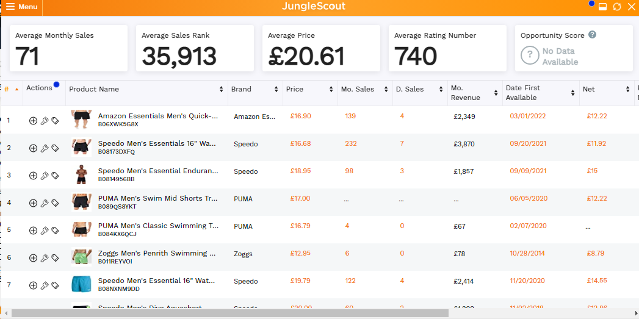Click monthly revenue £2,414 cell

(x=464, y=281)
